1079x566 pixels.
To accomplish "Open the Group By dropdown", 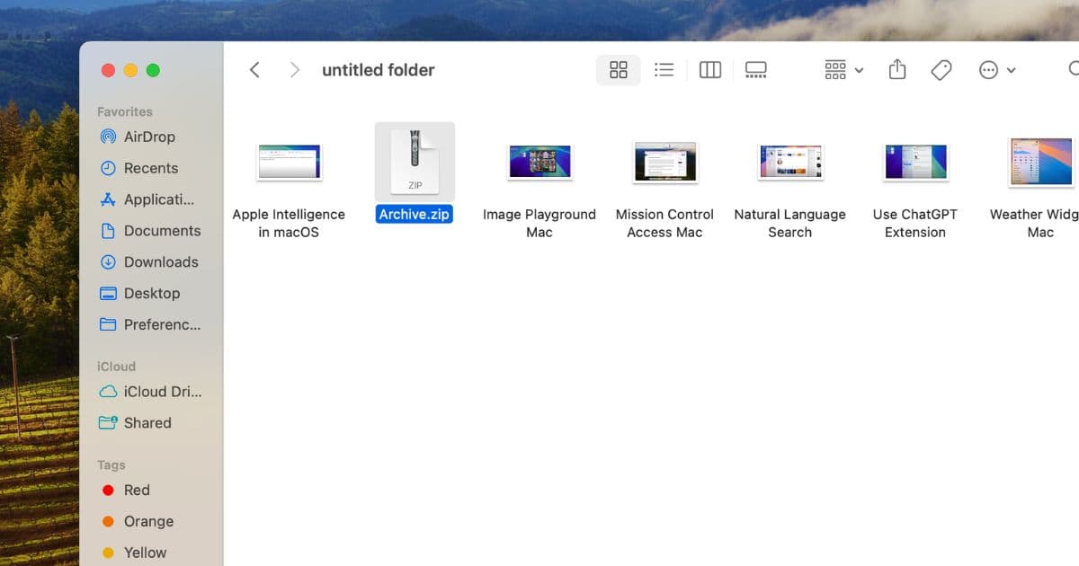I will (843, 70).
